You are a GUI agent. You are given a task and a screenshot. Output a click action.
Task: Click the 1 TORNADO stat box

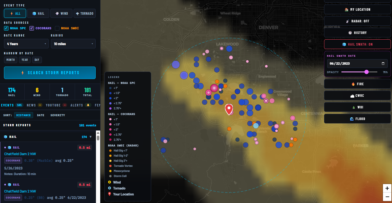[62, 92]
